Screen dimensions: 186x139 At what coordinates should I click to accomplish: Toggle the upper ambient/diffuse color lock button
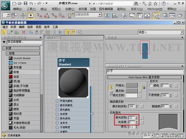click(x=111, y=87)
